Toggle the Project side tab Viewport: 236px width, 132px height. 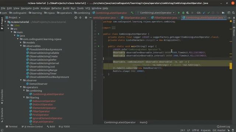point(2,23)
